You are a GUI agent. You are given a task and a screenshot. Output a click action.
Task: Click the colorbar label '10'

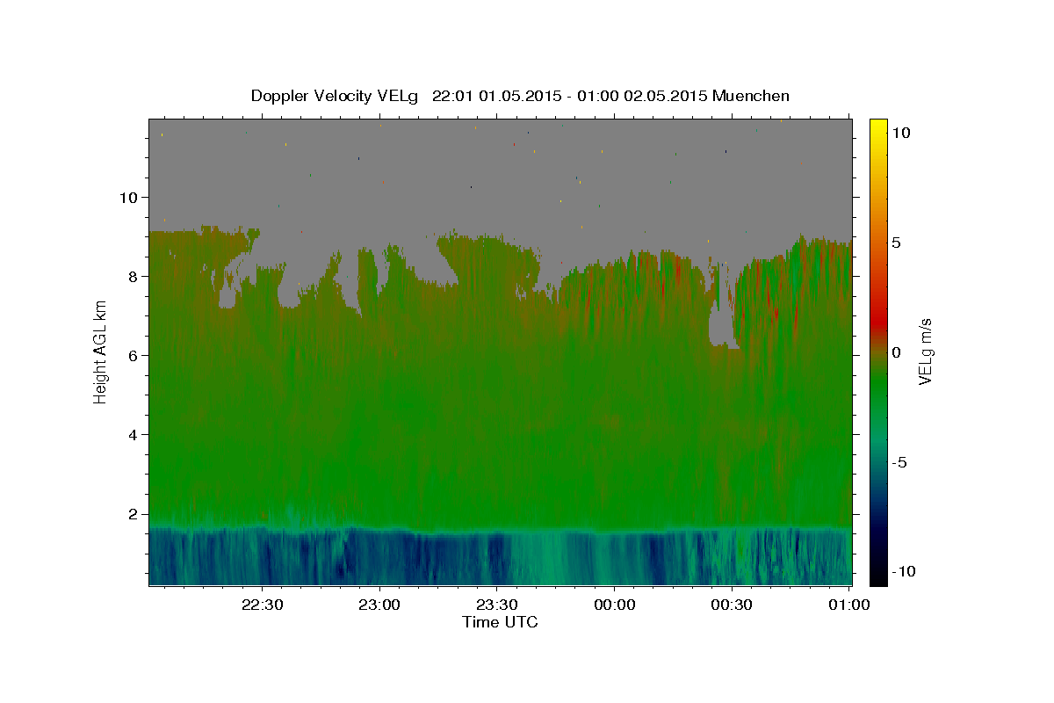coord(900,132)
